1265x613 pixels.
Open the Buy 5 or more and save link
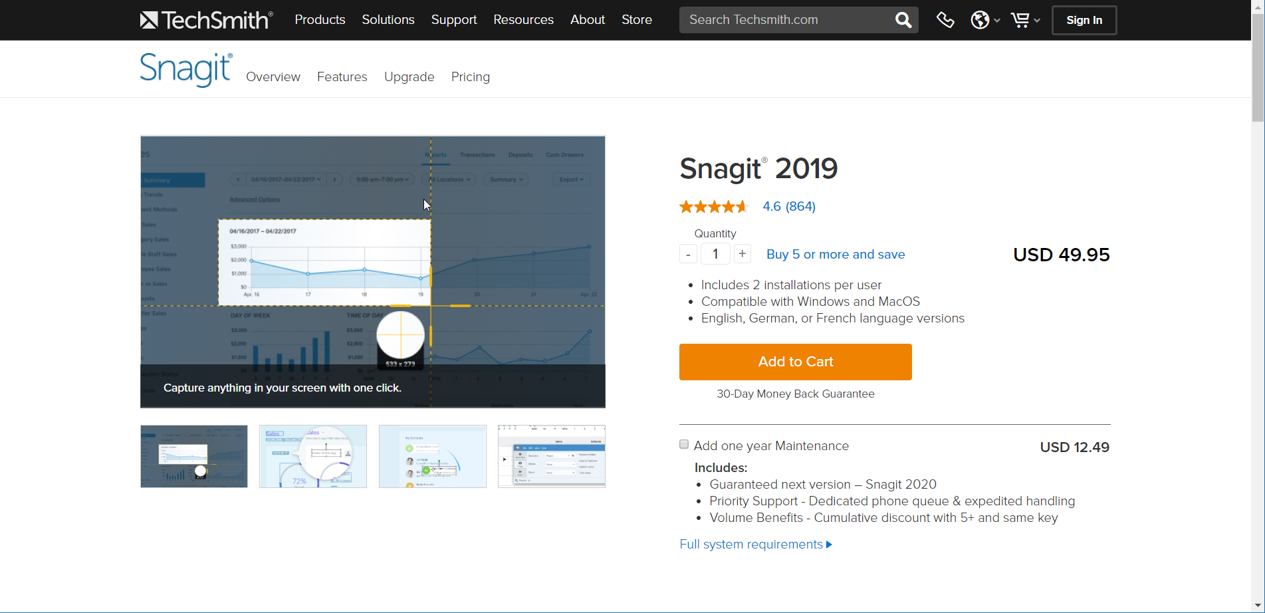pos(835,254)
